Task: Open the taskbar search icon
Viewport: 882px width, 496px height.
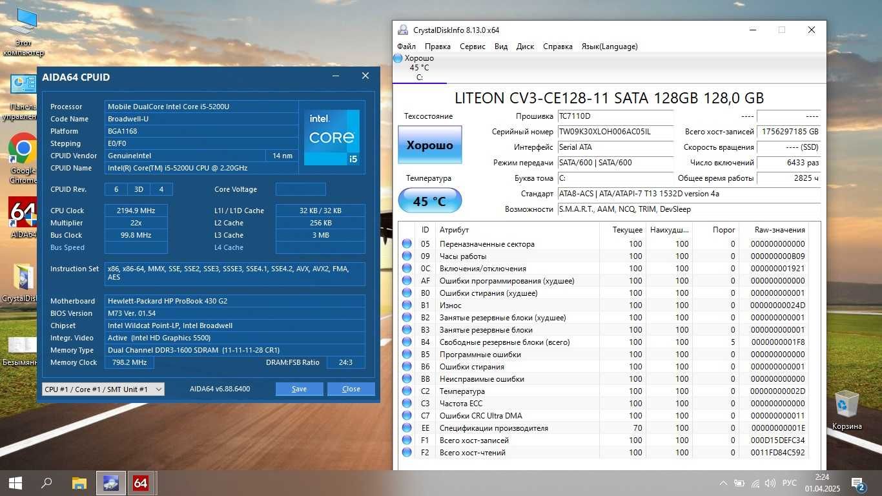Action: coord(46,482)
